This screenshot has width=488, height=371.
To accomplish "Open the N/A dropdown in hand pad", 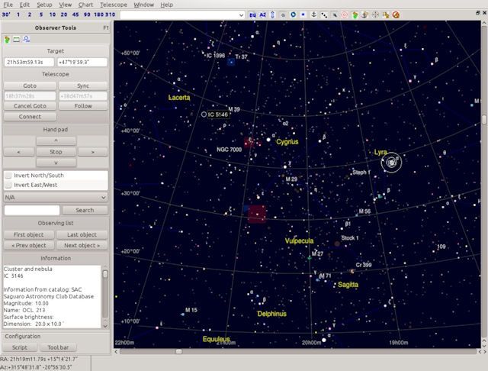I will tap(56, 198).
